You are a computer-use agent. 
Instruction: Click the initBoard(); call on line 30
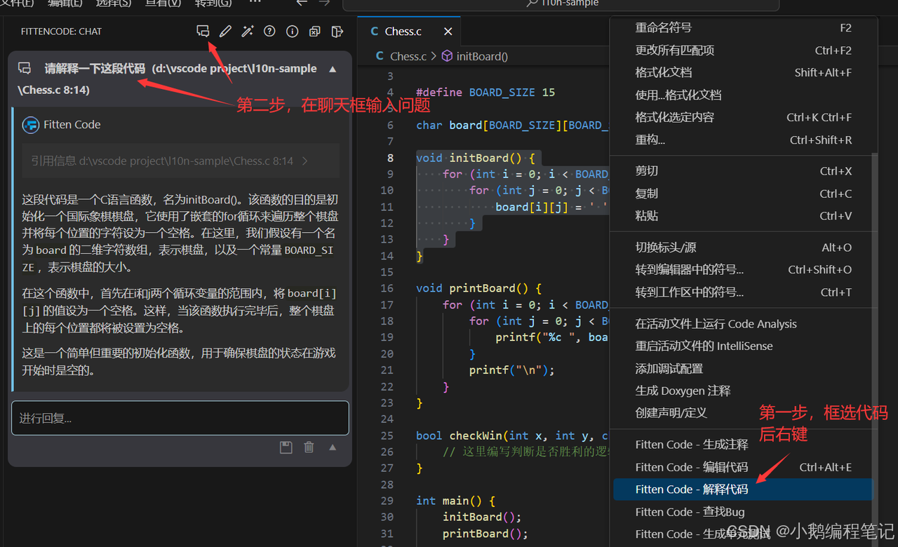click(x=482, y=517)
